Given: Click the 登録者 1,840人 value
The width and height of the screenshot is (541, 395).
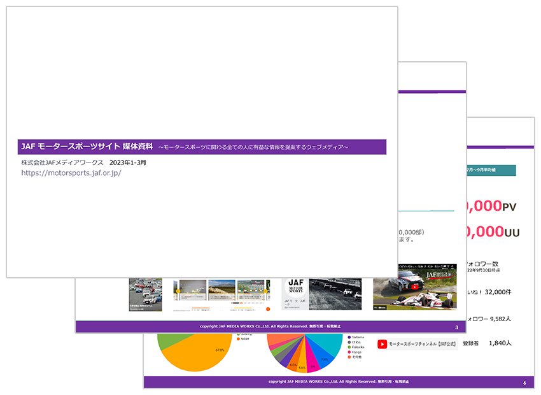Looking at the screenshot, I should point(487,343).
